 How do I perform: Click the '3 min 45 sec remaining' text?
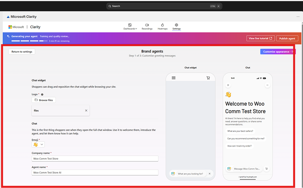coord(59,41)
